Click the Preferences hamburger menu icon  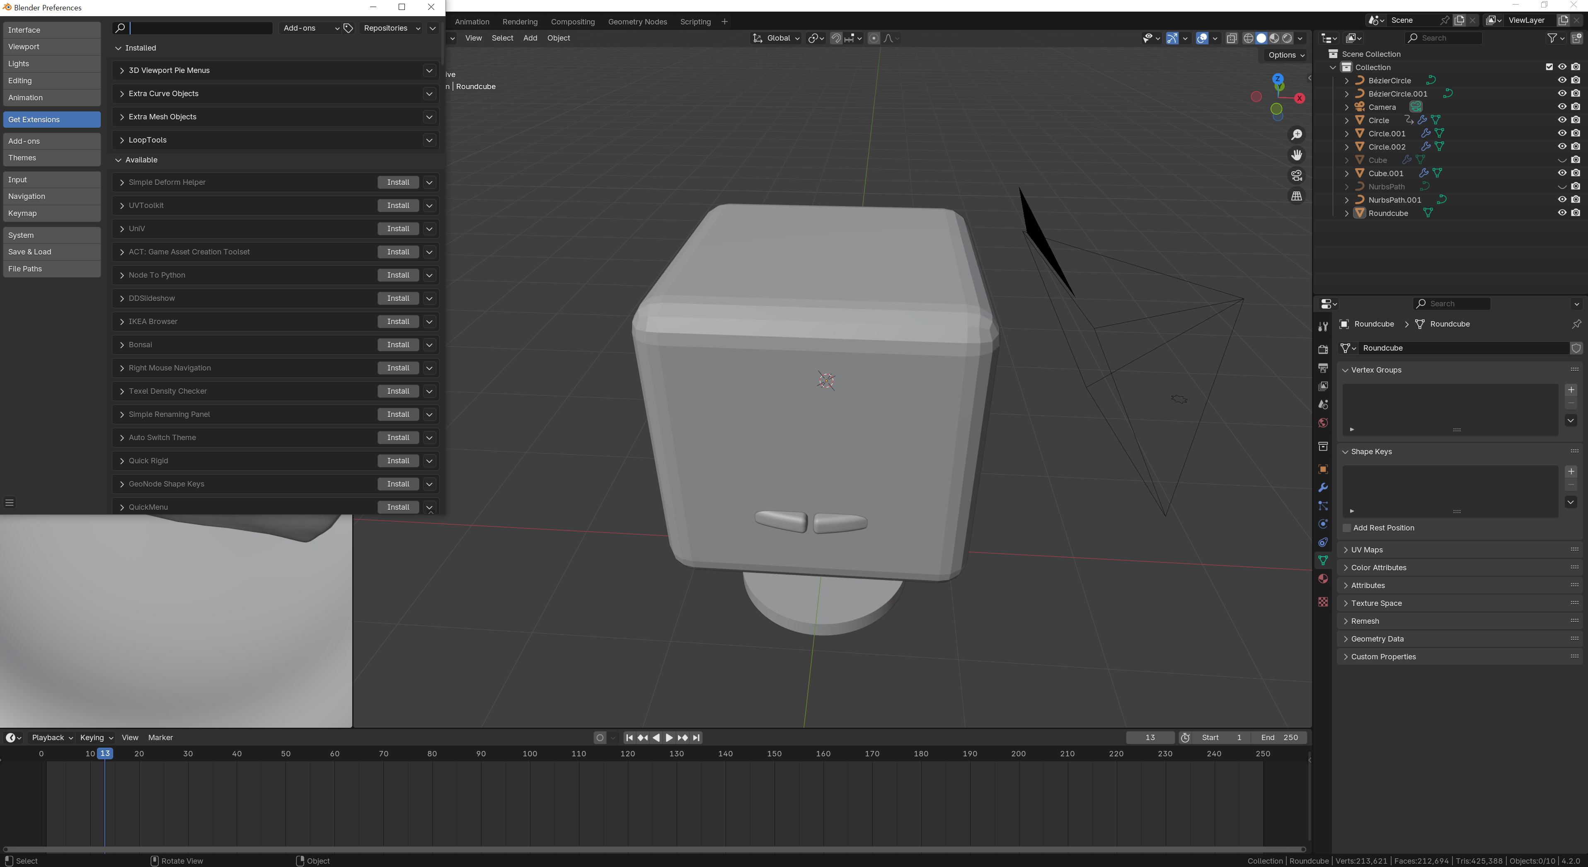(9, 503)
